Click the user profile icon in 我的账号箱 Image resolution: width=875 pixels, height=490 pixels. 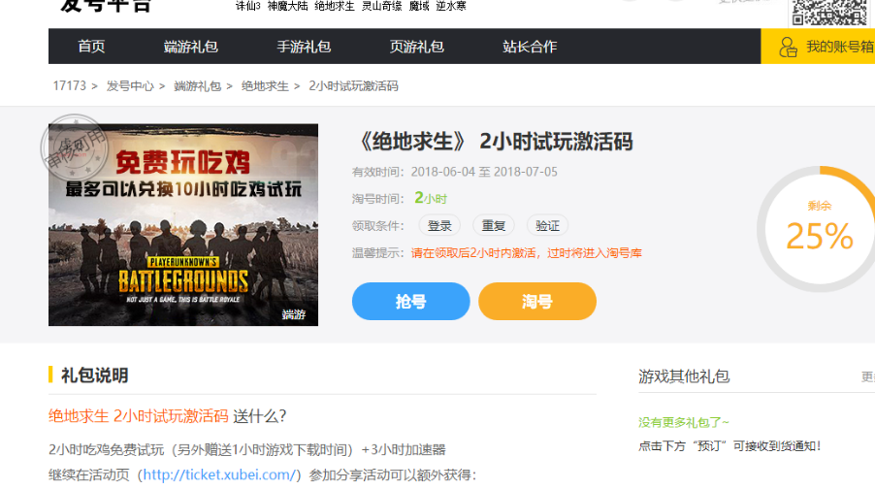click(x=788, y=47)
